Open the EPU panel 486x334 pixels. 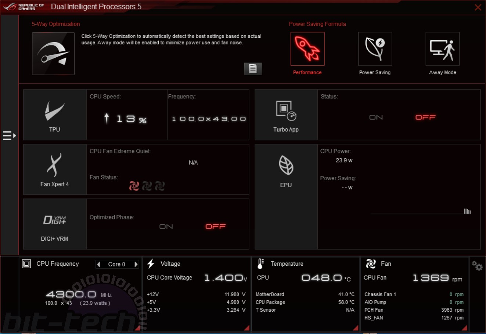286,197
